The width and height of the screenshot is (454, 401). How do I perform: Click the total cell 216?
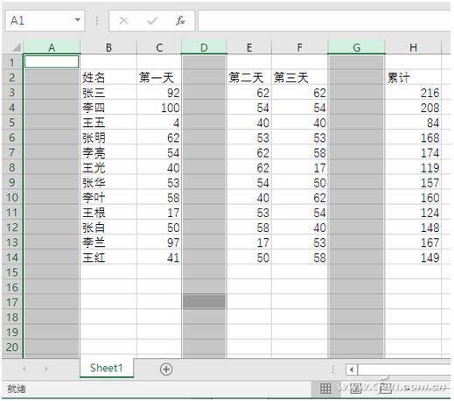(413, 93)
